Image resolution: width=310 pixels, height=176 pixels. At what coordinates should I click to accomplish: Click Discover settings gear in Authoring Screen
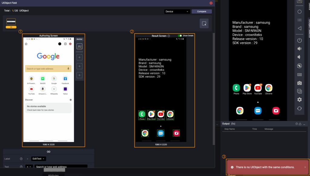(x=71, y=100)
